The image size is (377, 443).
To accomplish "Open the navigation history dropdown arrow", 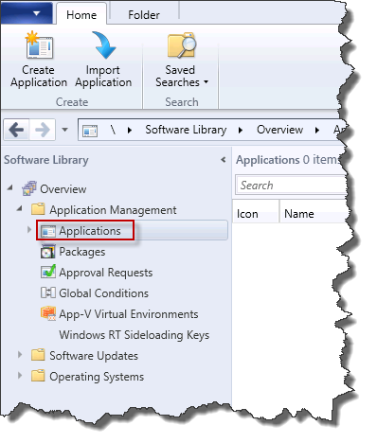I will coord(64,130).
